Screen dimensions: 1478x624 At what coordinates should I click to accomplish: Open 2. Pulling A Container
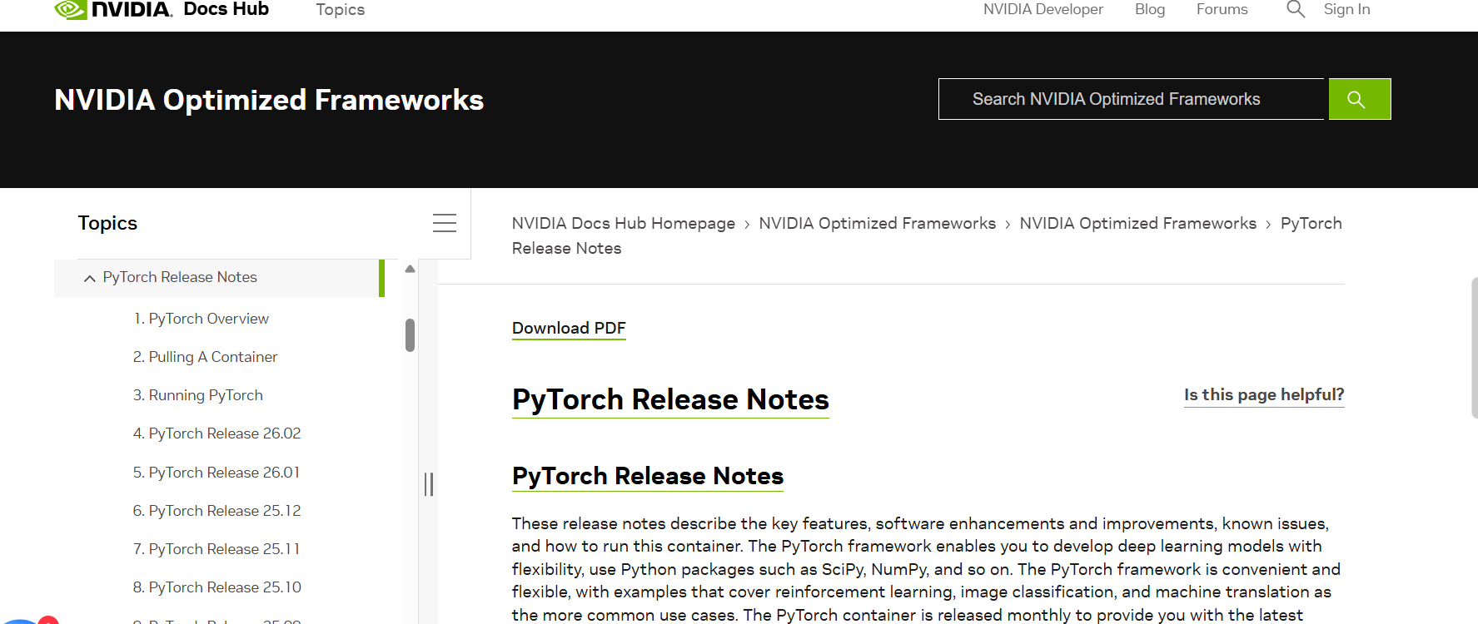click(x=205, y=357)
